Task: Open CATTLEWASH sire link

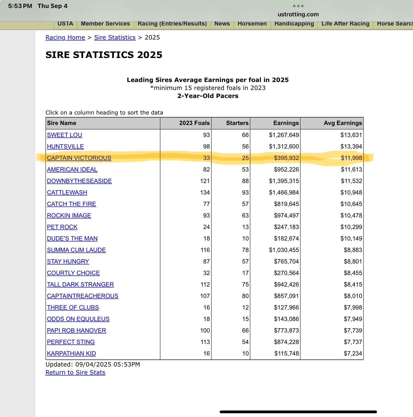Action: click(x=67, y=192)
